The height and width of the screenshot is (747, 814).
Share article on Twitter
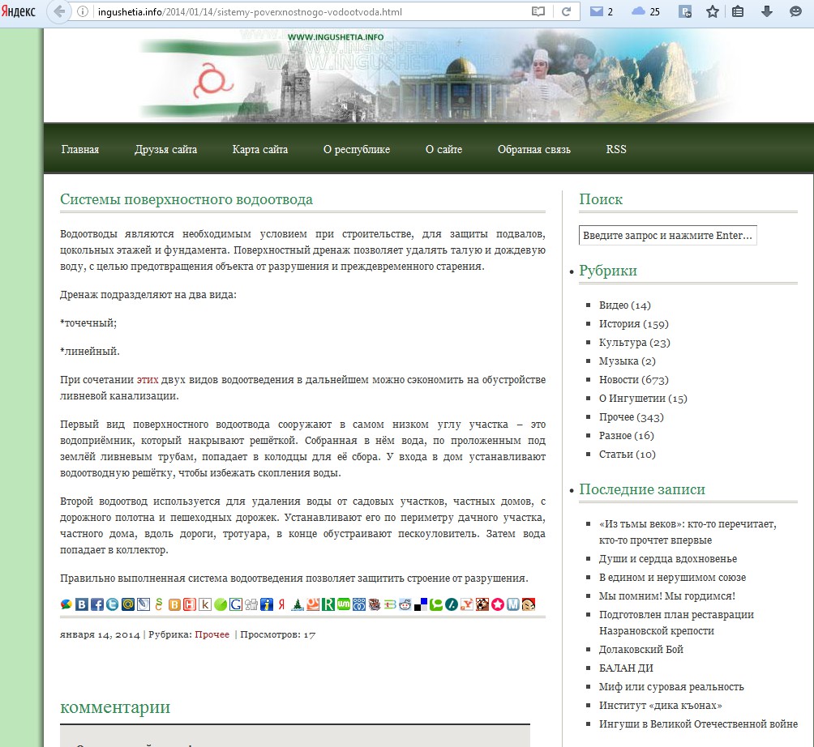pos(112,604)
